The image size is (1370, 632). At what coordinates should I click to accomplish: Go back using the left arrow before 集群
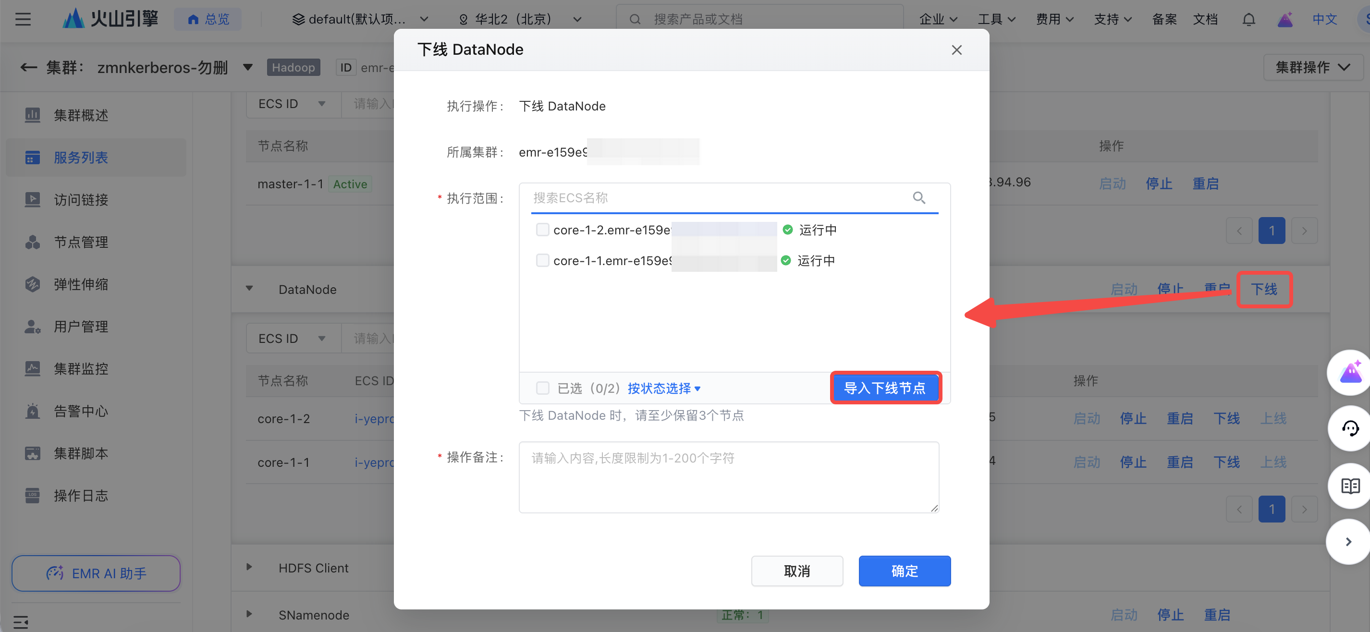pos(29,68)
